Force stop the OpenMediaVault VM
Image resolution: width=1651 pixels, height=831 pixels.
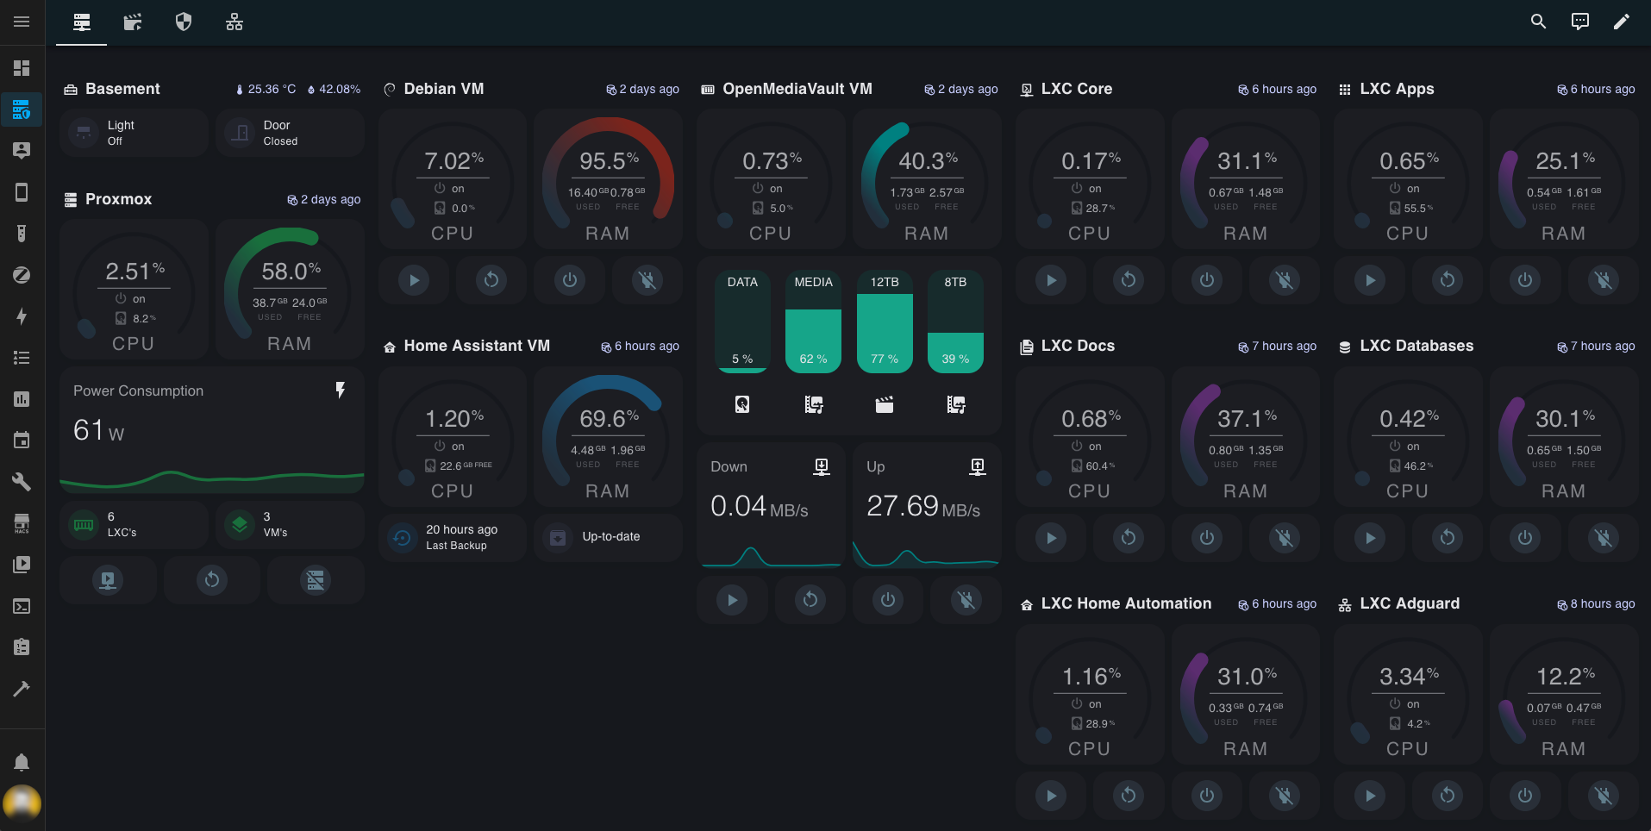point(966,600)
